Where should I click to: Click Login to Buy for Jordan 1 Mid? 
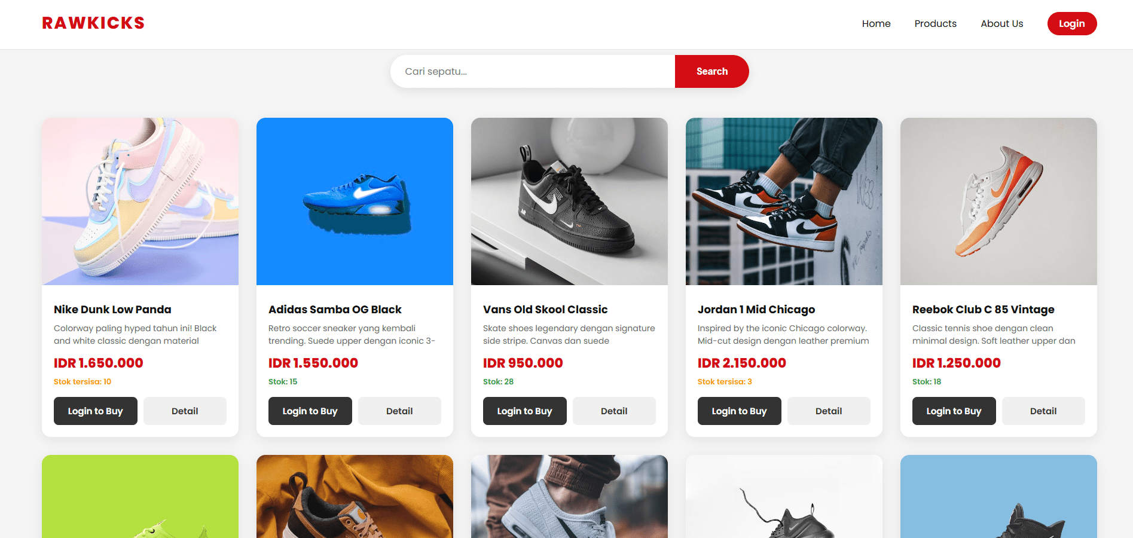[739, 411]
